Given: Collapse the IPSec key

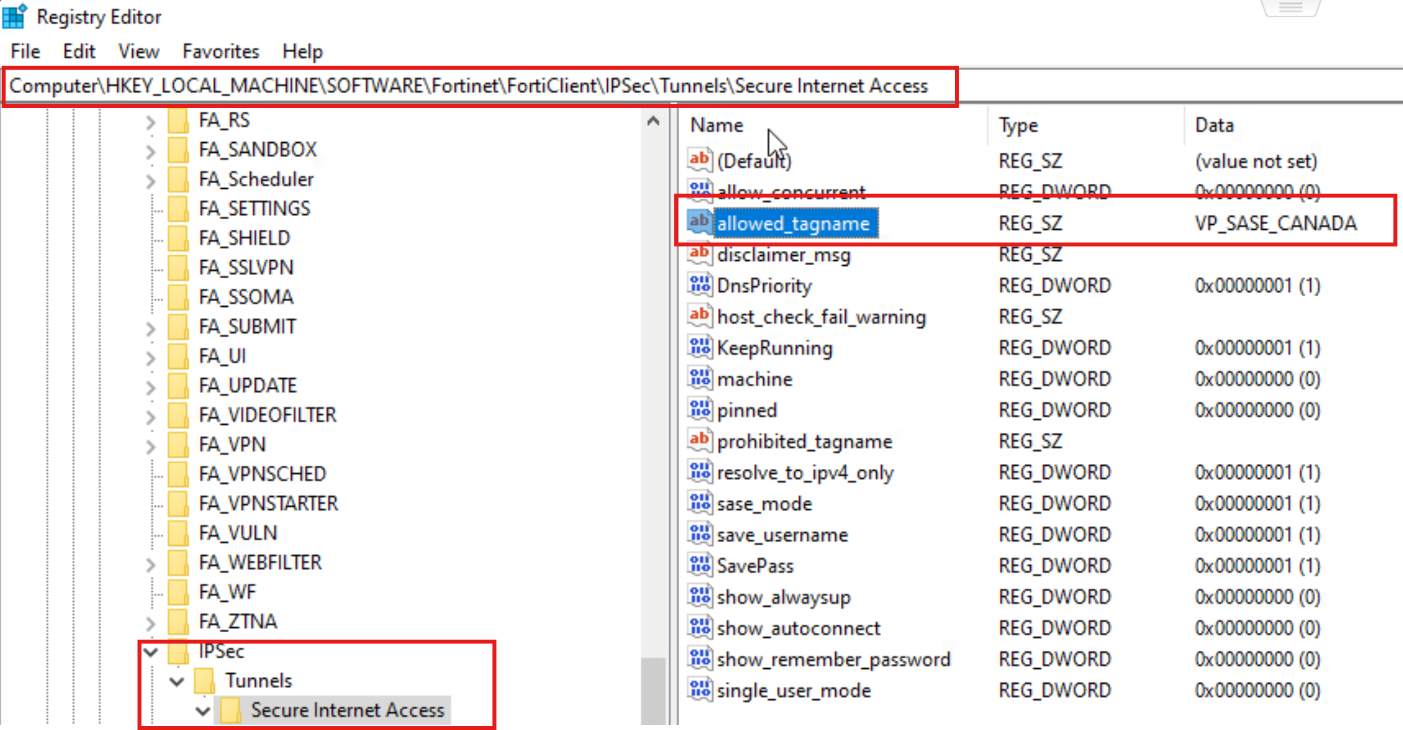Looking at the screenshot, I should click(x=151, y=651).
